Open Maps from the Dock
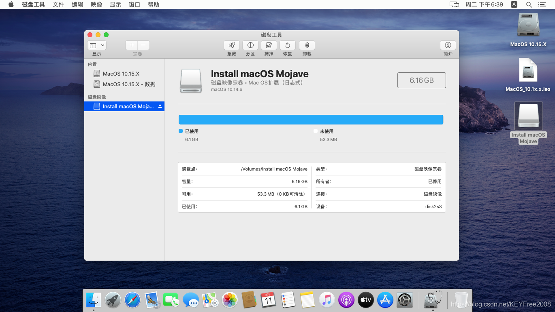 click(x=210, y=300)
